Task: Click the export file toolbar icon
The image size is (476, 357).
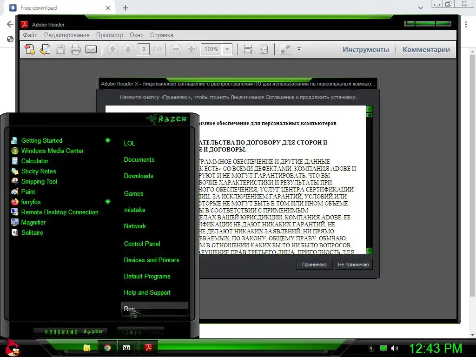Action: pyautogui.click(x=45, y=49)
